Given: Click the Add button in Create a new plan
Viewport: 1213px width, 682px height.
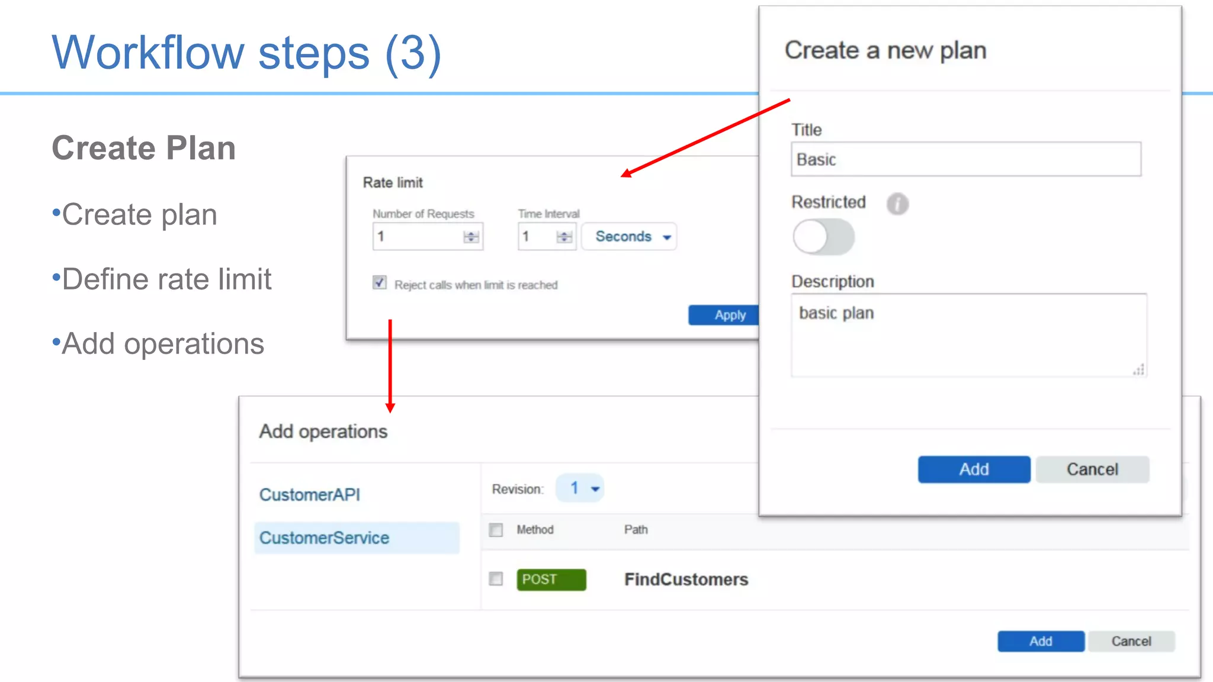Looking at the screenshot, I should click(x=974, y=469).
